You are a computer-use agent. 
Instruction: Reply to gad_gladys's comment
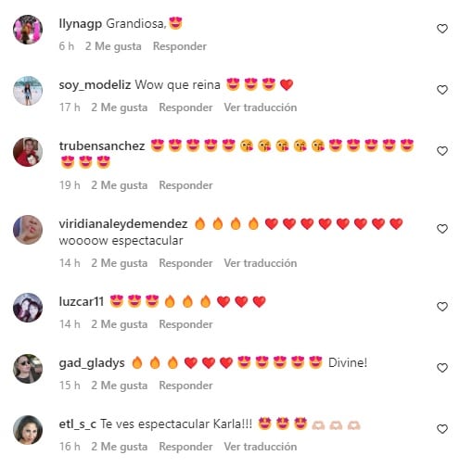coord(185,386)
